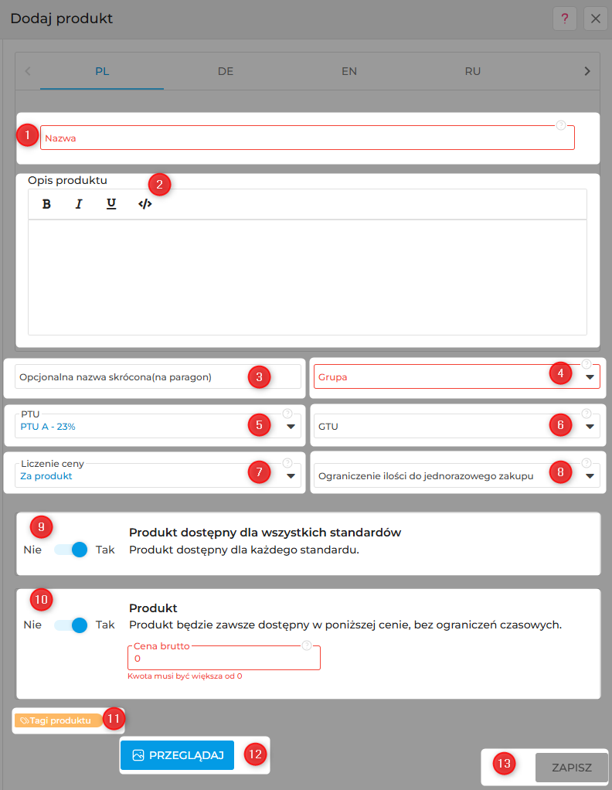The width and height of the screenshot is (612, 790).
Task: Open the GTU dropdown
Action: [457, 426]
